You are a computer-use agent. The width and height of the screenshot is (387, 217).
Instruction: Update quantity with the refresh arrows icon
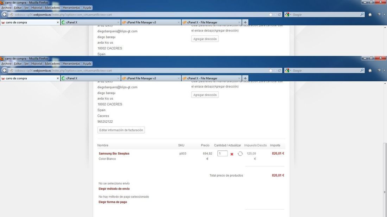240,154
